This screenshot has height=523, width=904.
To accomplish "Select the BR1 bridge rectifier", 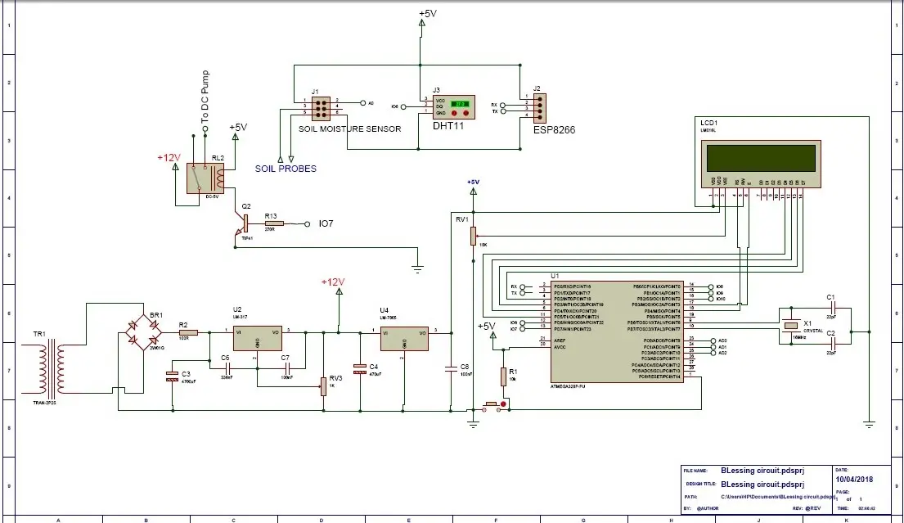I will point(143,333).
